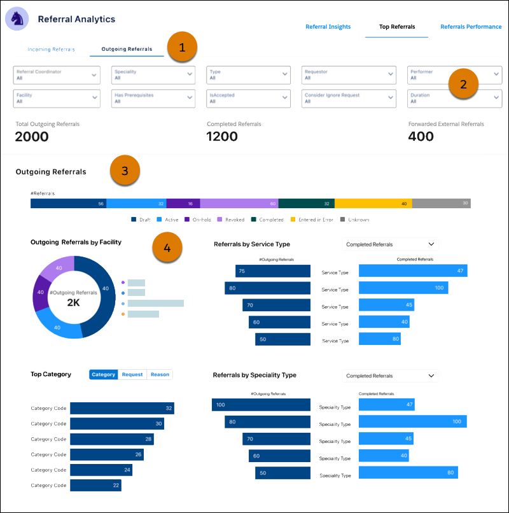Click the Service Type outgoing bar valued 75
509x513 pixels.
pos(273,271)
